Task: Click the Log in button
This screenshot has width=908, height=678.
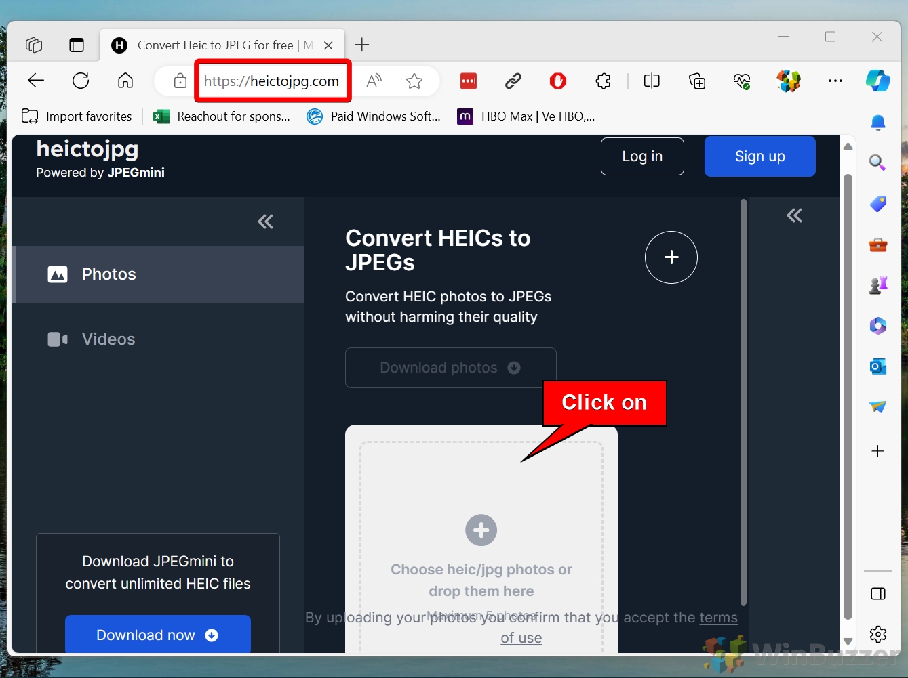Action: [642, 156]
